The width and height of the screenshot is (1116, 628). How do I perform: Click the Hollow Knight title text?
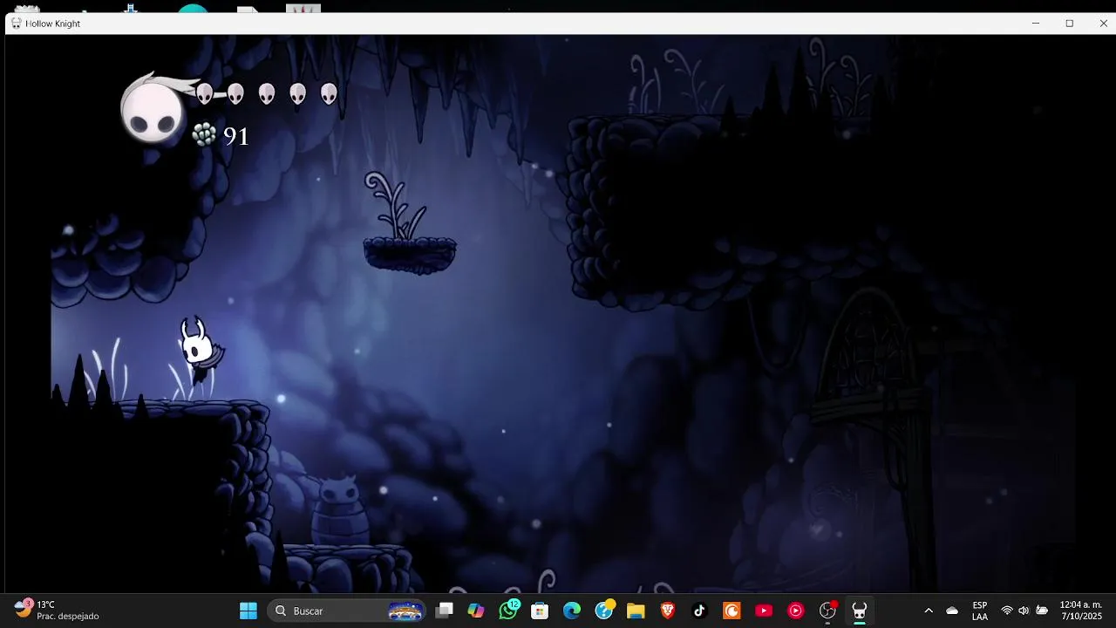click(x=52, y=24)
